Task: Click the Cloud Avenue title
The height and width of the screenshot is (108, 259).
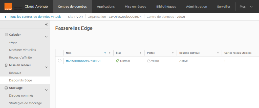Action: 36,7
